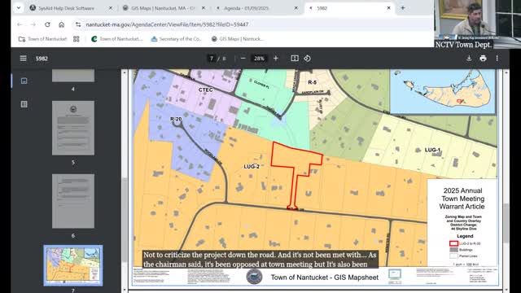Edit the PDF page number field

click(x=212, y=59)
